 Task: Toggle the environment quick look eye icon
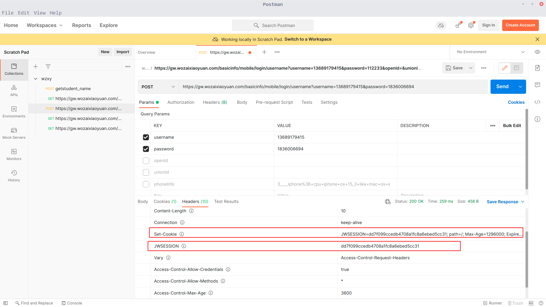(537, 52)
